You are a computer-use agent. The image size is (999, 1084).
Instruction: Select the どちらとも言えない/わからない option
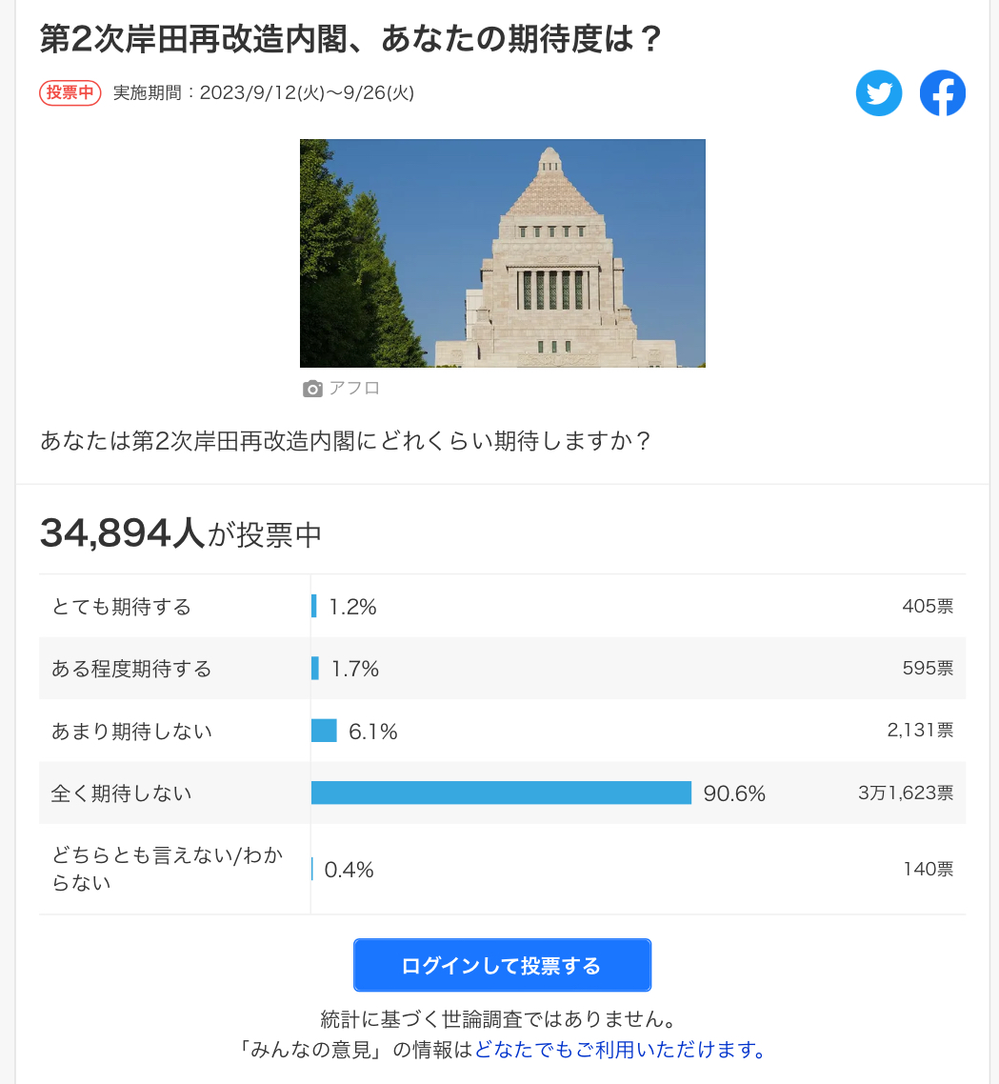[503, 869]
